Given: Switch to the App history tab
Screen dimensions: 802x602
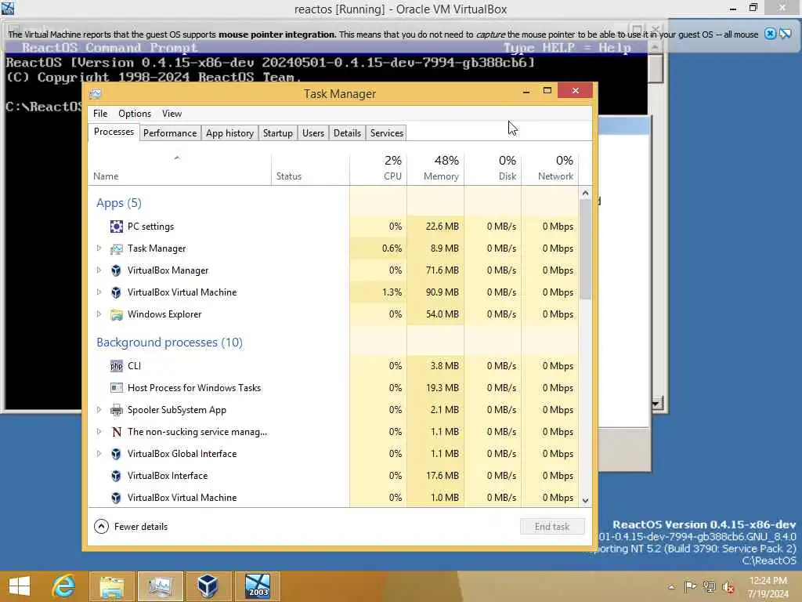Looking at the screenshot, I should [229, 133].
